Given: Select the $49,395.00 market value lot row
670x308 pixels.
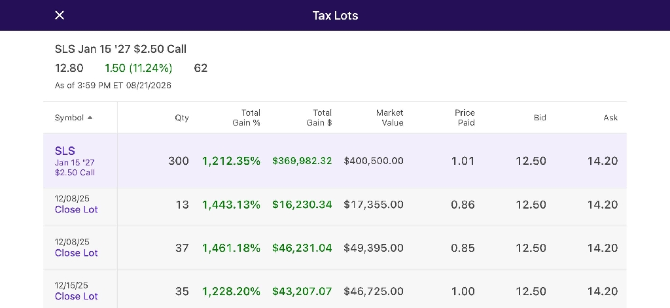Looking at the screenshot, I should [335, 248].
